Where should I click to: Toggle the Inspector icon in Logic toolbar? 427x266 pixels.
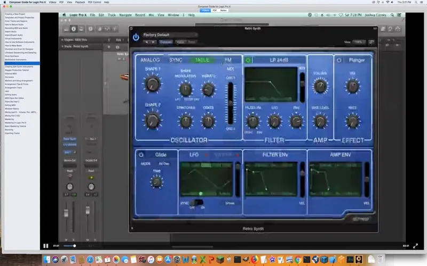click(x=74, y=29)
